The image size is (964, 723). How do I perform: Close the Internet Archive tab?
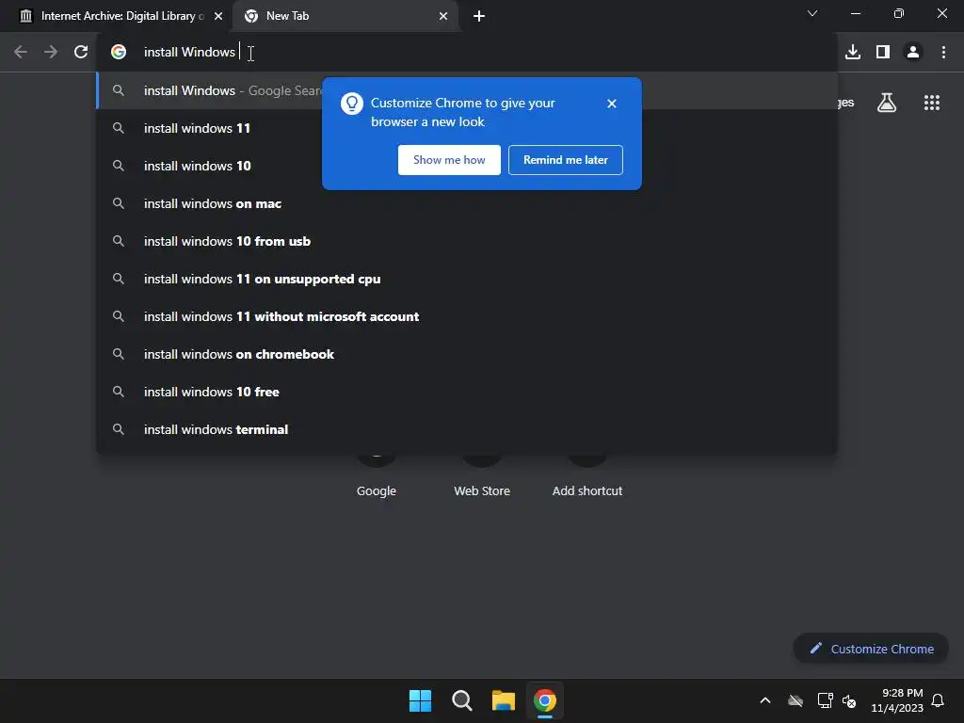[218, 16]
